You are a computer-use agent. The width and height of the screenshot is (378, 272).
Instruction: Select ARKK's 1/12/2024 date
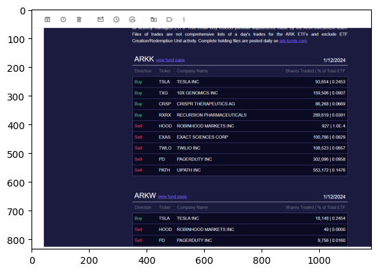(x=334, y=60)
